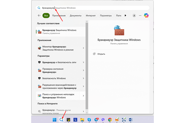Image resolution: width=185 pixels, height=123 pixels.
Task: Click the Search magnifier icon in taskbar
Action: pyautogui.click(x=61, y=120)
